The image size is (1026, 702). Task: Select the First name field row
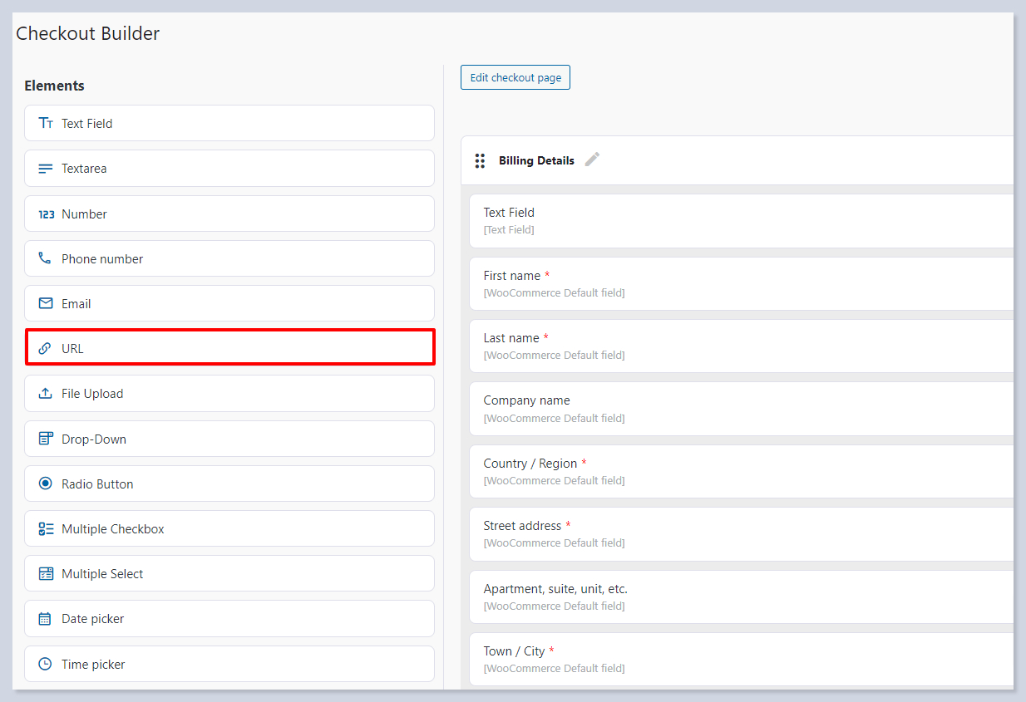(740, 283)
